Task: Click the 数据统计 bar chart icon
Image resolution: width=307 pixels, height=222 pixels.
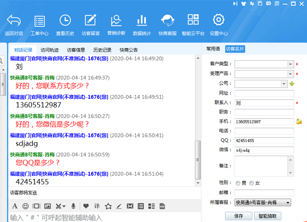Action: pos(142,21)
